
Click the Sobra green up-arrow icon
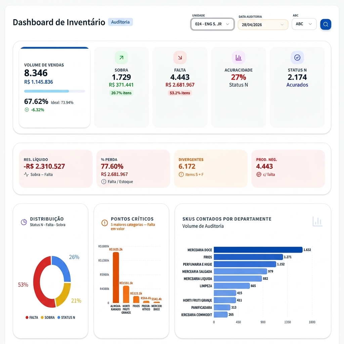point(121,57)
